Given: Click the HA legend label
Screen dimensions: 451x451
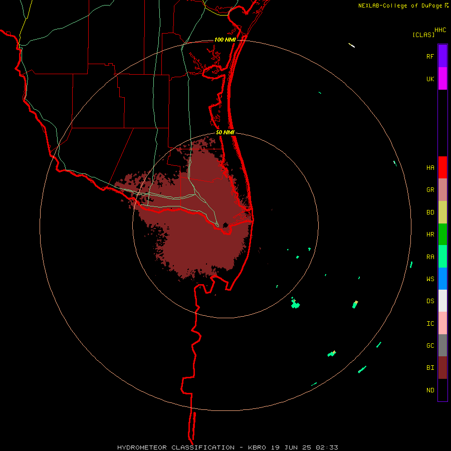Looking at the screenshot, I should coord(430,167).
